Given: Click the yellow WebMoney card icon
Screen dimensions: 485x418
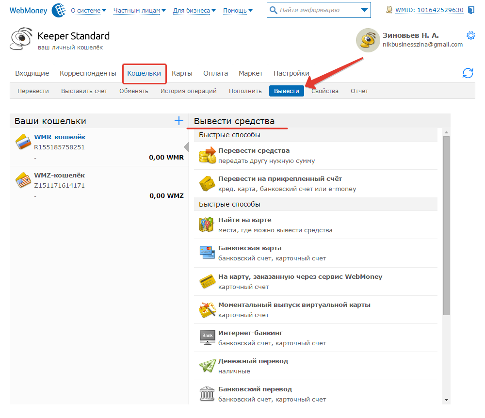Looking at the screenshot, I should [x=207, y=281].
